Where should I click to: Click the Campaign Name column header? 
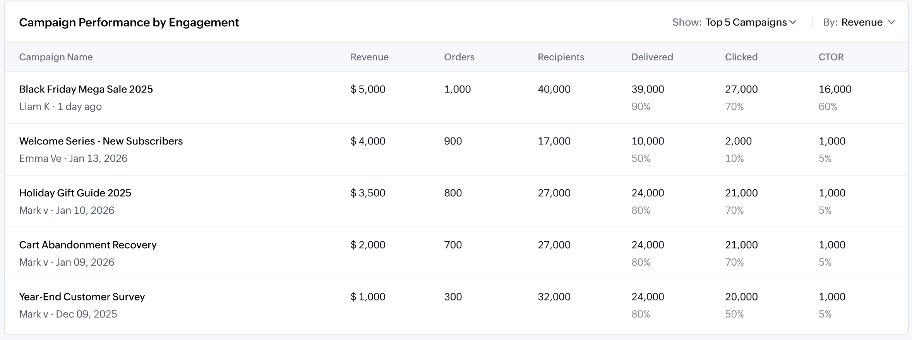pos(56,57)
